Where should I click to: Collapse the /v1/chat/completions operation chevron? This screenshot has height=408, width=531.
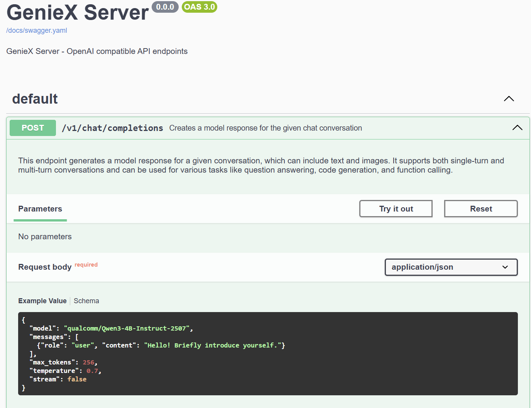pyautogui.click(x=517, y=128)
